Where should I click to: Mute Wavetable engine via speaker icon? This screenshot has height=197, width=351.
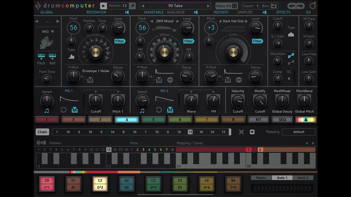[x=196, y=12]
